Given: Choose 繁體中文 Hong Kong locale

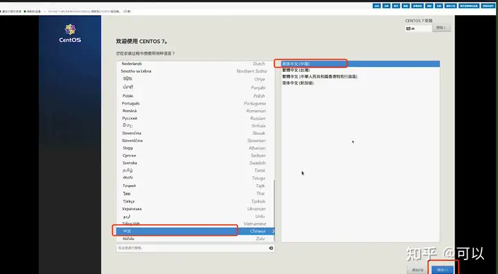Looking at the screenshot, I should click(x=360, y=77).
